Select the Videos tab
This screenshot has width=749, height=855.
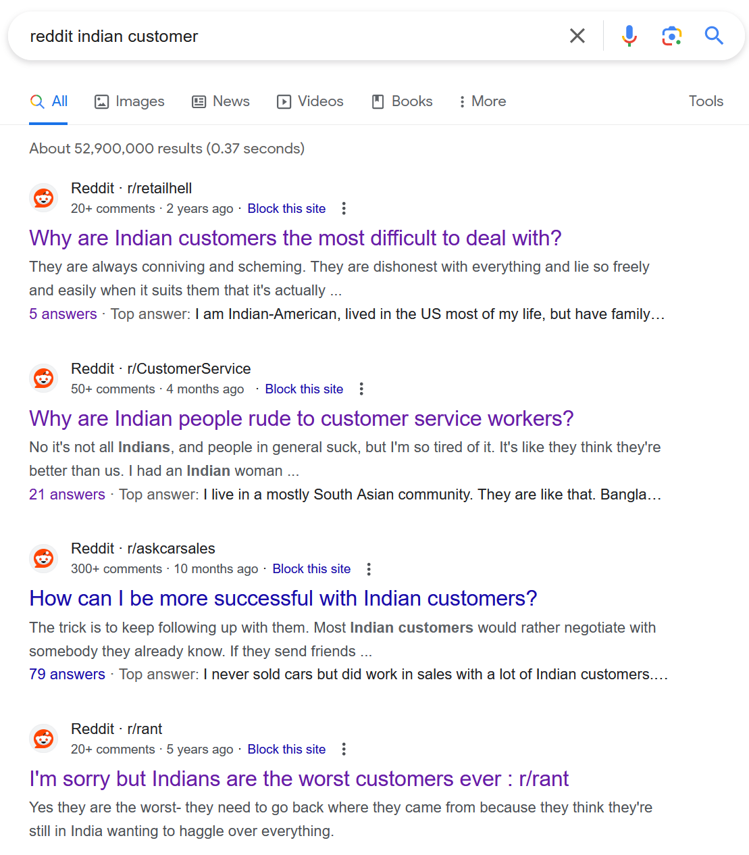click(x=310, y=101)
